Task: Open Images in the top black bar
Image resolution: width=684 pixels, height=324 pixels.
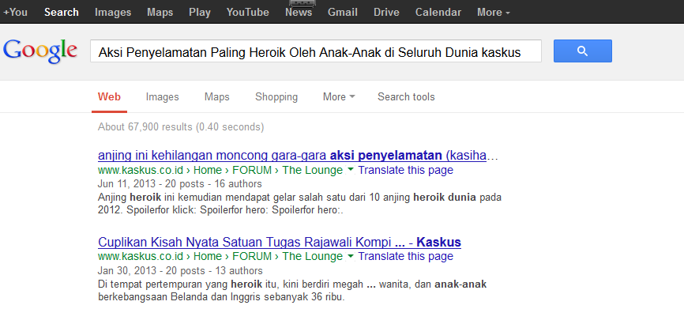Action: coord(113,12)
